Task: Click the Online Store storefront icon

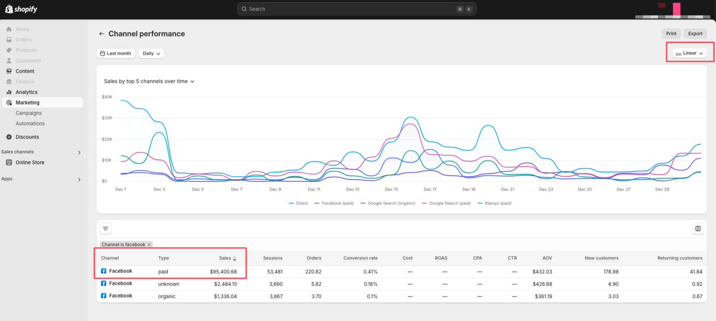Action: pyautogui.click(x=9, y=162)
